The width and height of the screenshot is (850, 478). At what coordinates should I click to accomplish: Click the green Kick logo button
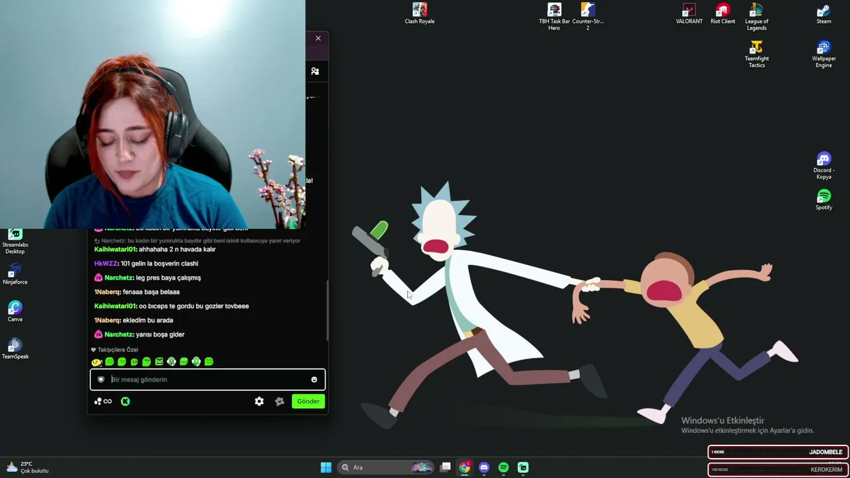click(x=126, y=401)
